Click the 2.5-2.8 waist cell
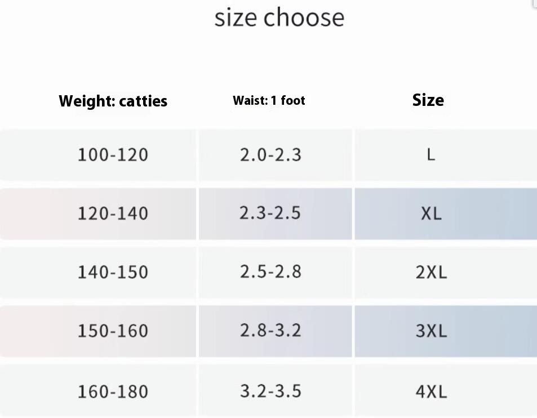This screenshot has width=537, height=418. pyautogui.click(x=270, y=272)
